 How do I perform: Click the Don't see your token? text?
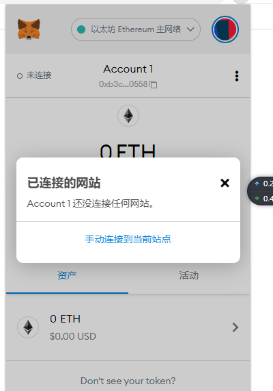pyautogui.click(x=128, y=381)
